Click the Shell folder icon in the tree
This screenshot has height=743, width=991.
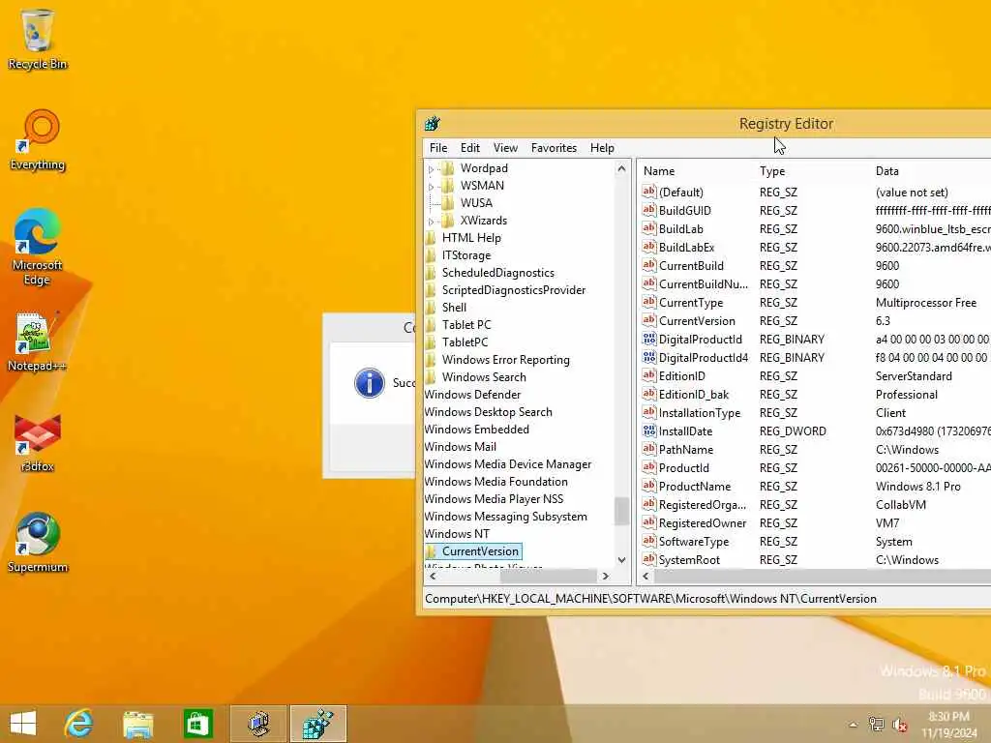pos(432,308)
